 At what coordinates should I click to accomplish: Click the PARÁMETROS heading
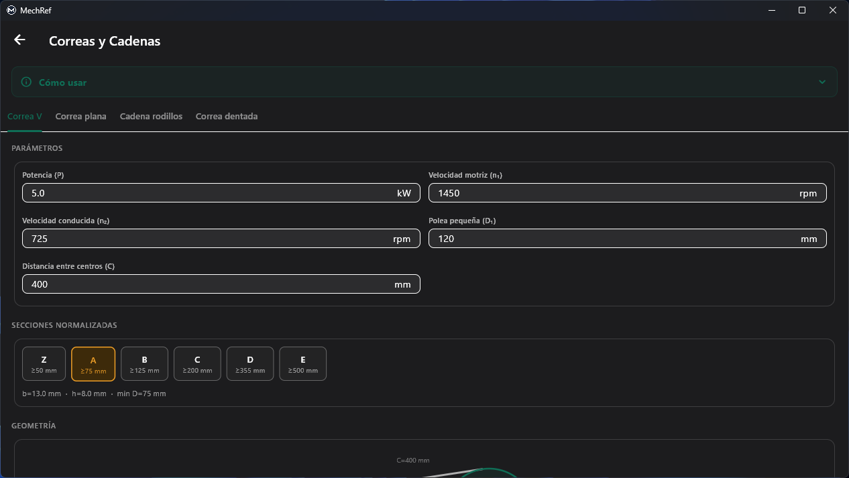click(x=37, y=148)
